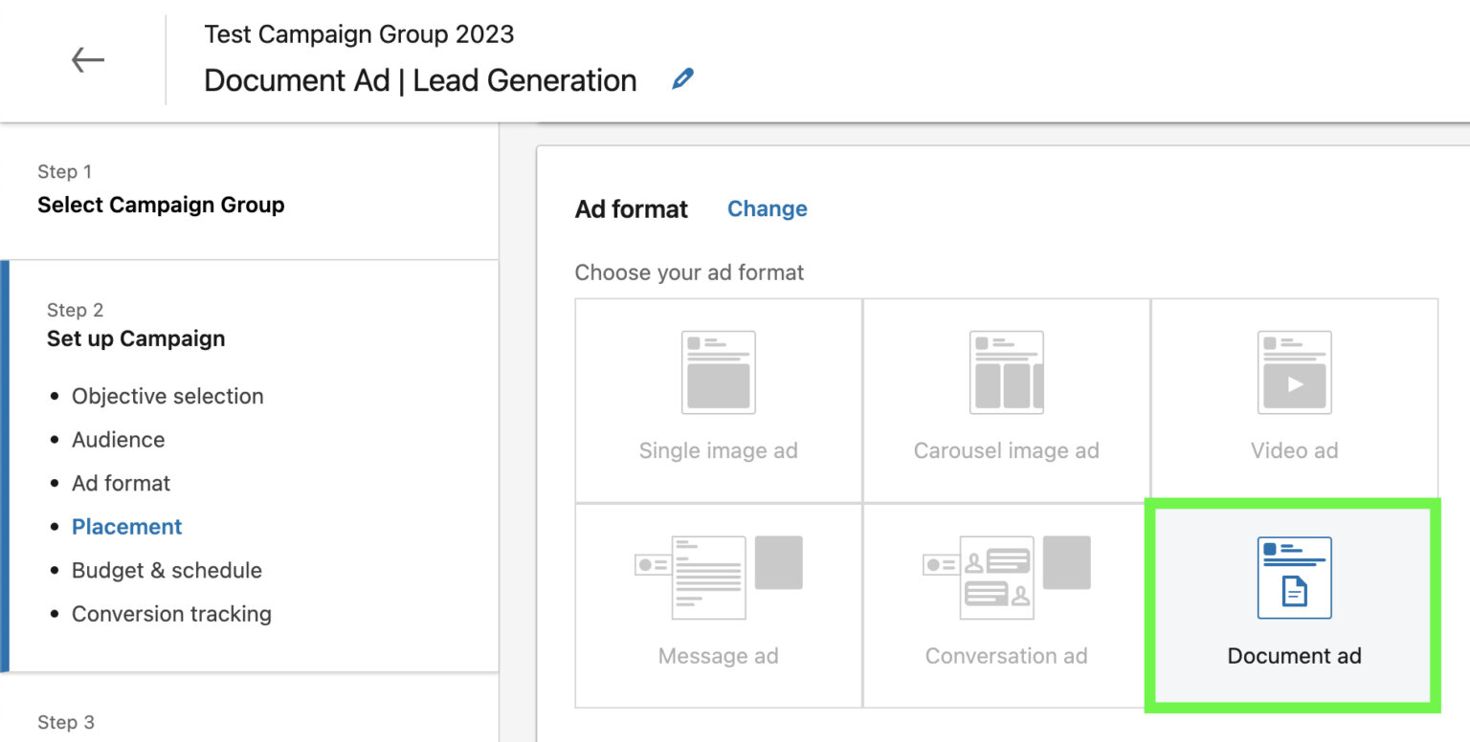Select the Audience step in sidebar

(x=118, y=439)
